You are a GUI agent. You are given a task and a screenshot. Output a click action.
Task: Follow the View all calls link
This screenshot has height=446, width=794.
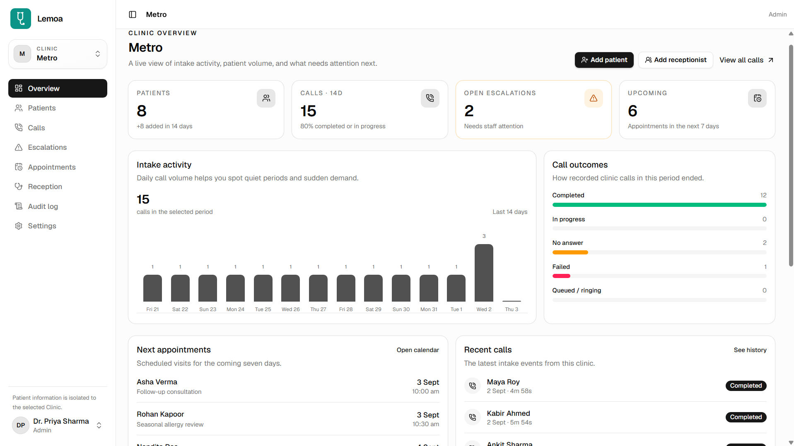[x=746, y=60]
